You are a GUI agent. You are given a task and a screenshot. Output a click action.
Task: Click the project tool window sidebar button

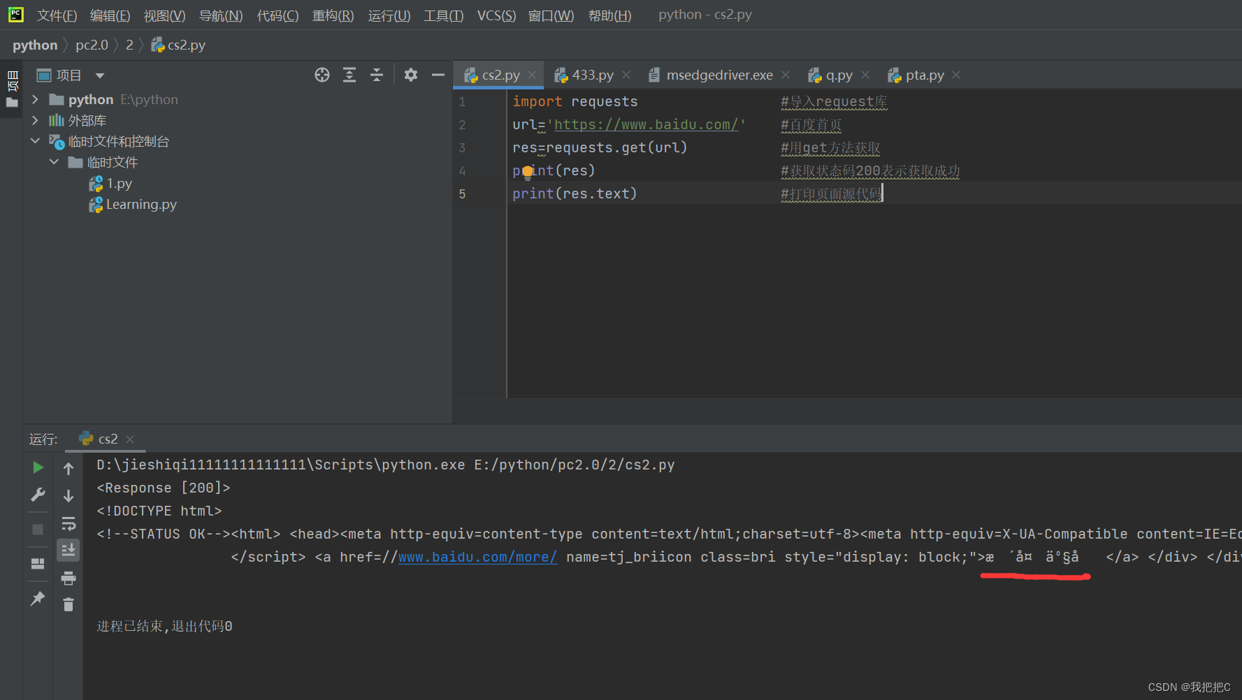tap(12, 89)
